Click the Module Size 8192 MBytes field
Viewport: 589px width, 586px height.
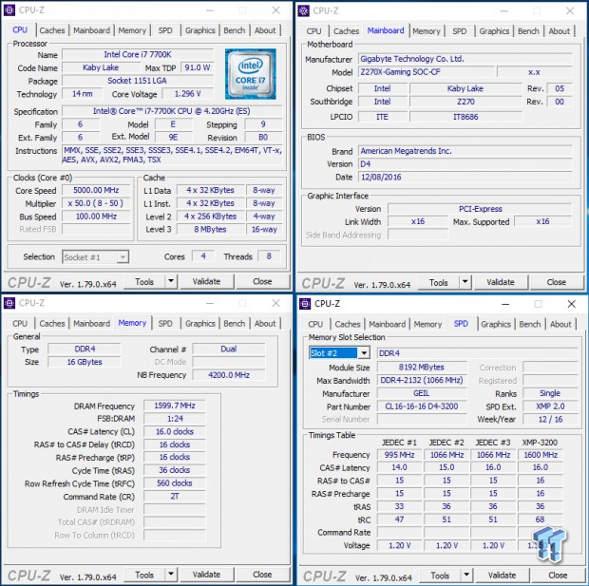(422, 367)
